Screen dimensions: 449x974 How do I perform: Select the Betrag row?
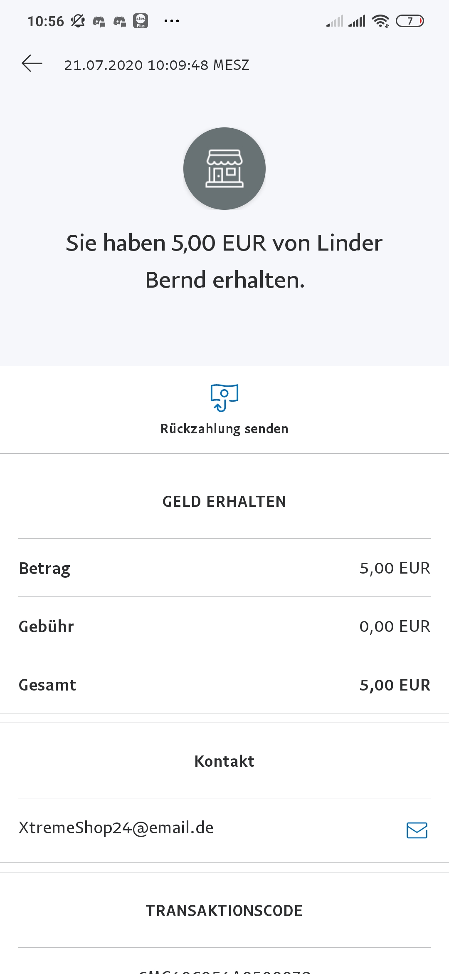(224, 568)
